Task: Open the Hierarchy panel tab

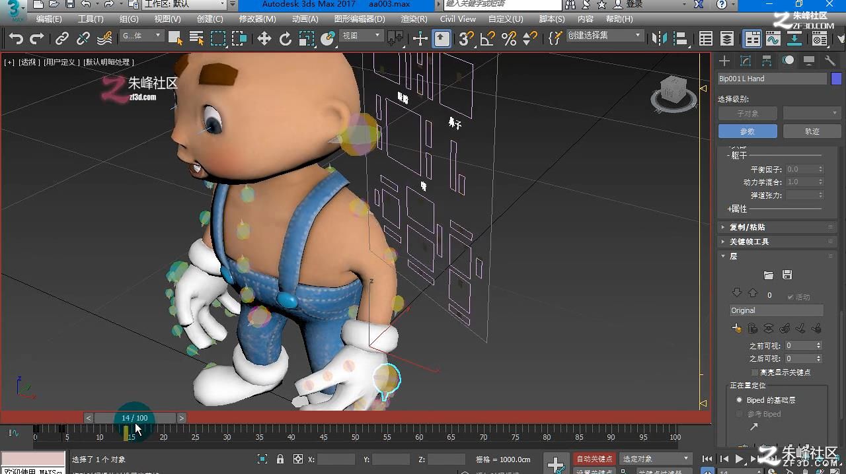Action: (767, 61)
